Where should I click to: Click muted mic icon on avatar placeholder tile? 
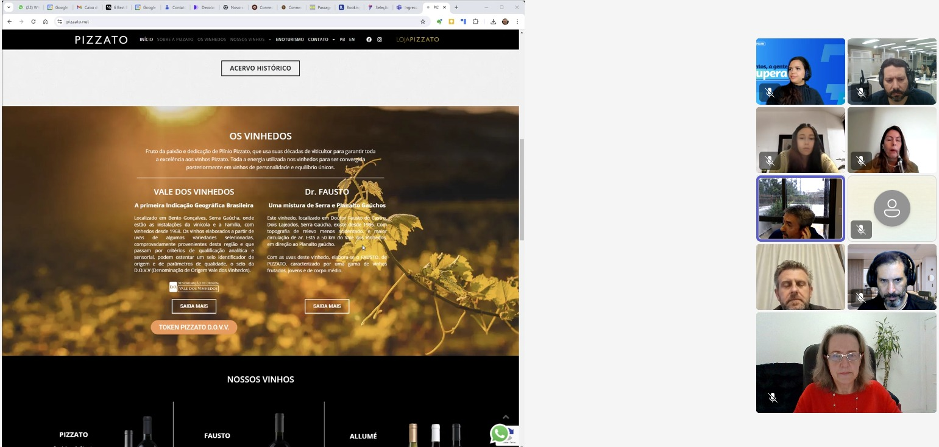click(x=861, y=230)
